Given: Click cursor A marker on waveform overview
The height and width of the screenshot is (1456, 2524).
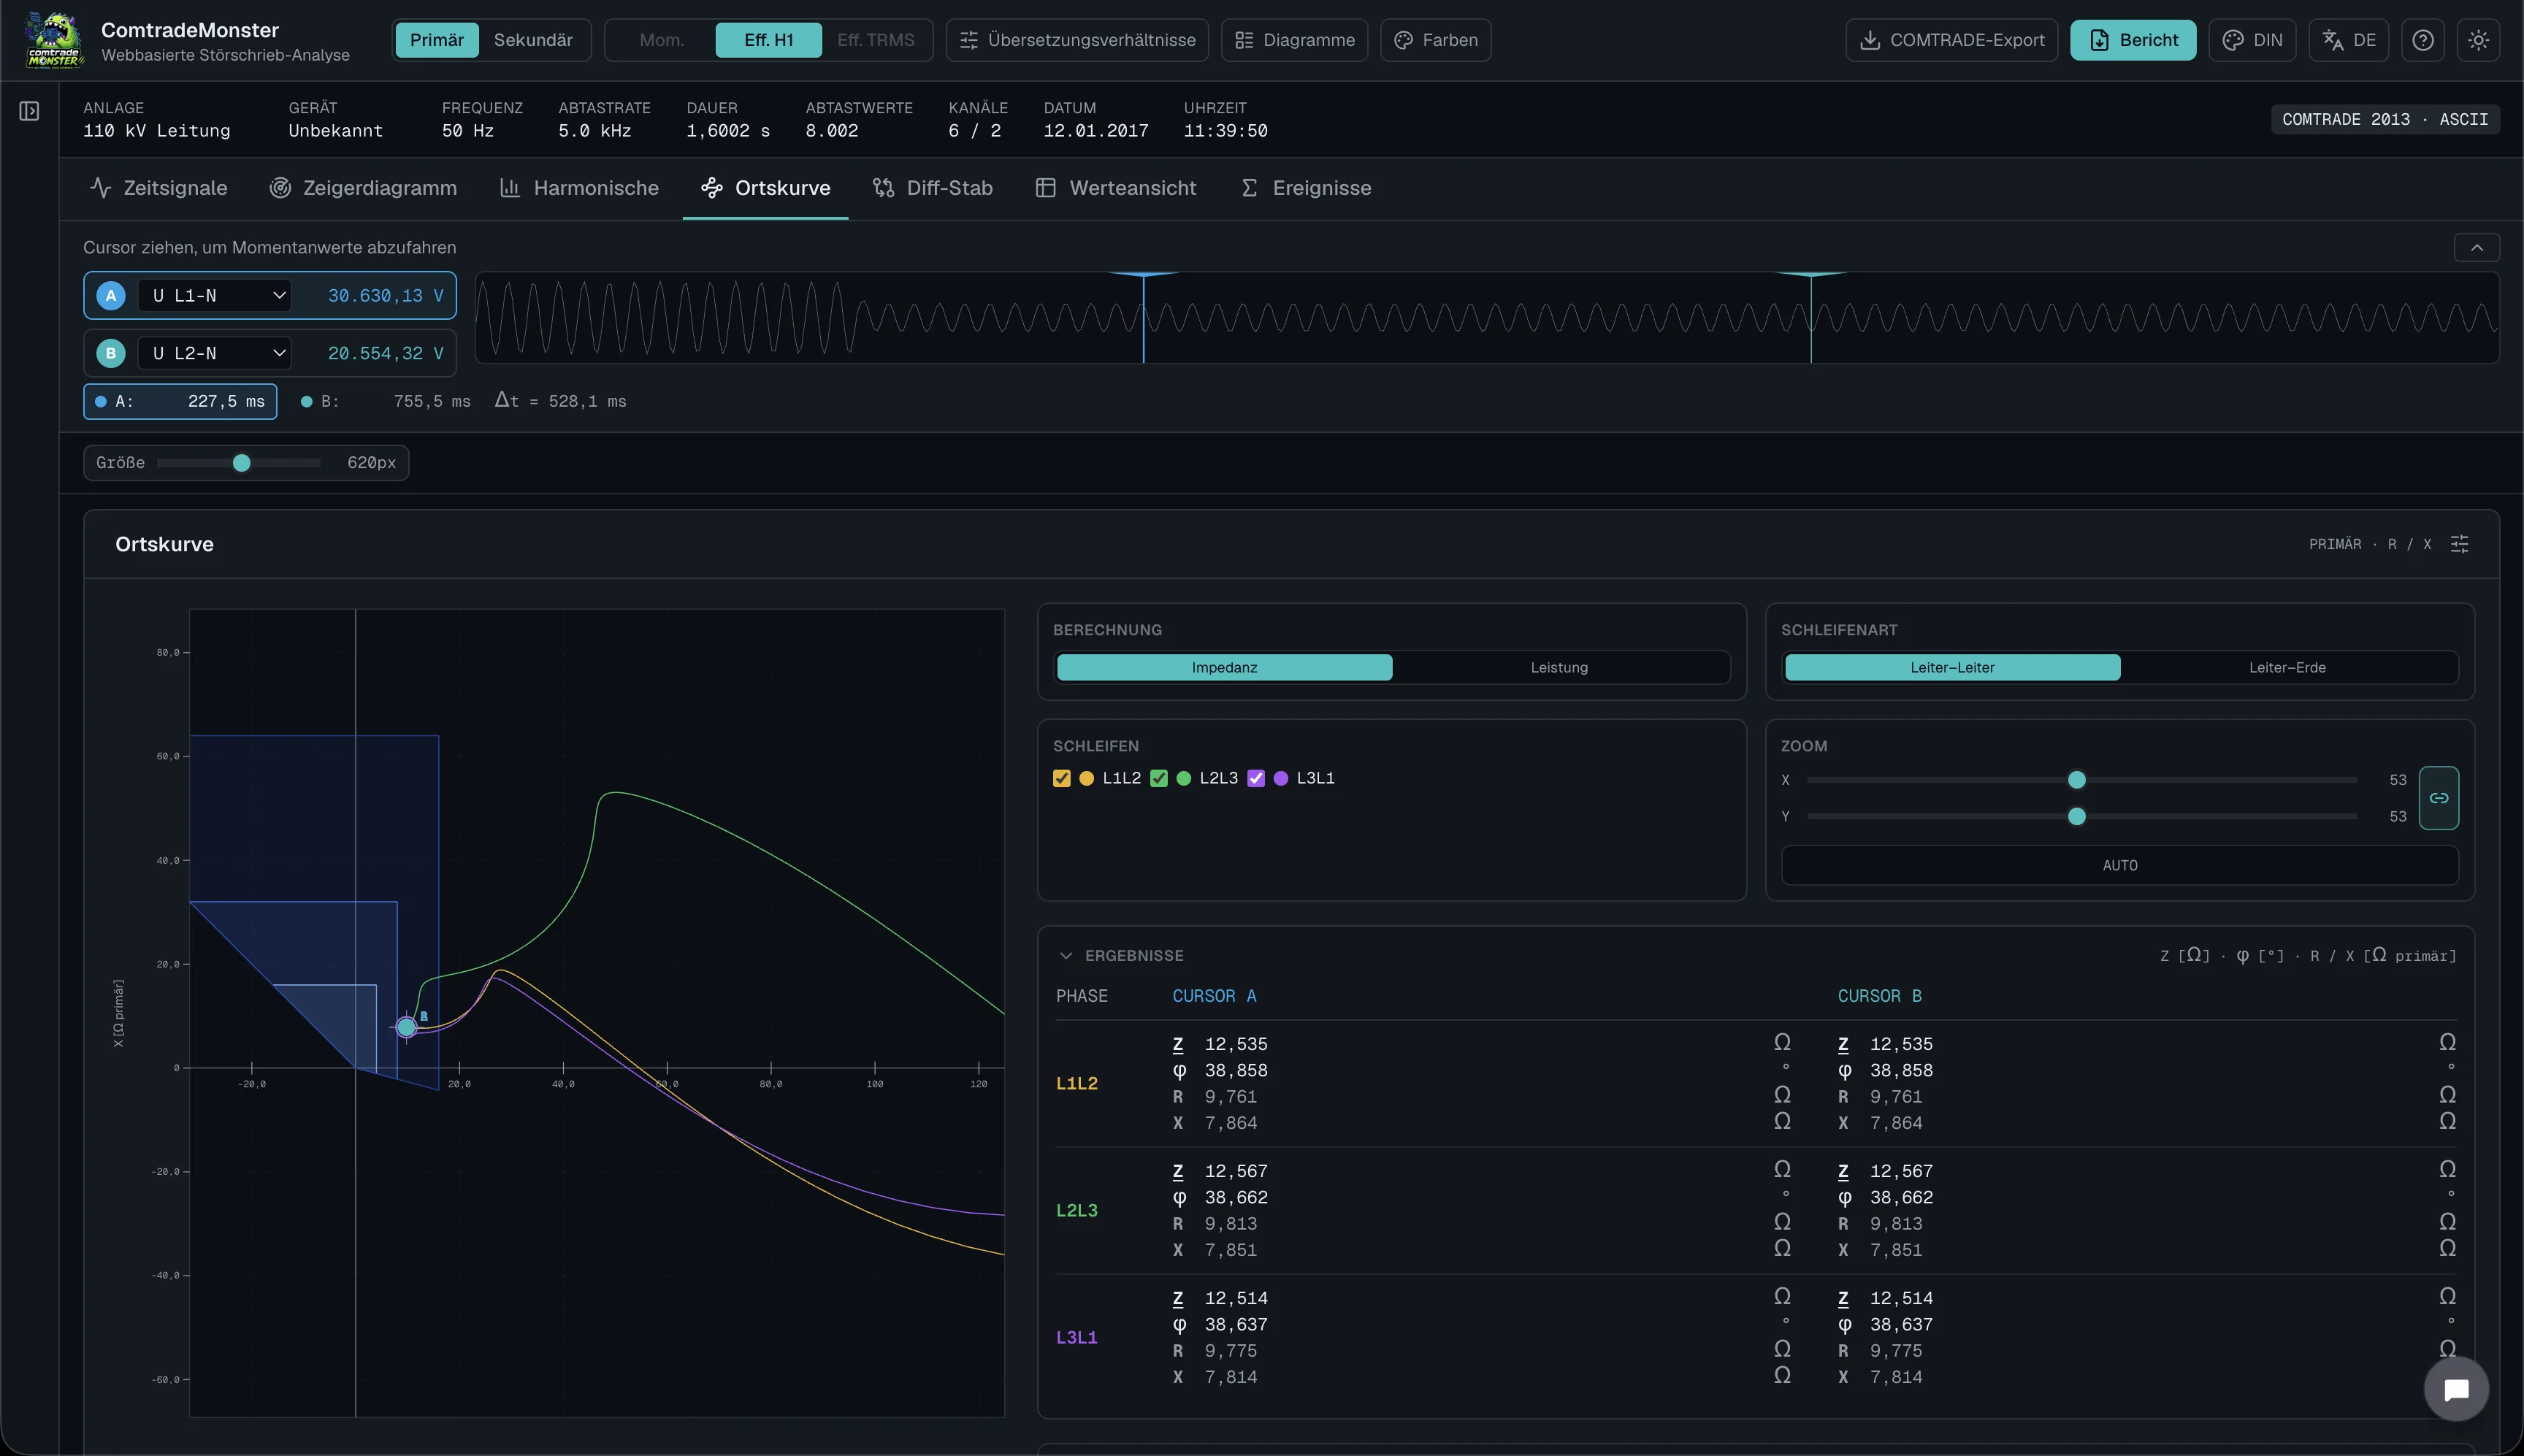Looking at the screenshot, I should pyautogui.click(x=1143, y=317).
